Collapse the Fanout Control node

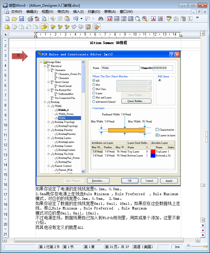tap(48, 166)
